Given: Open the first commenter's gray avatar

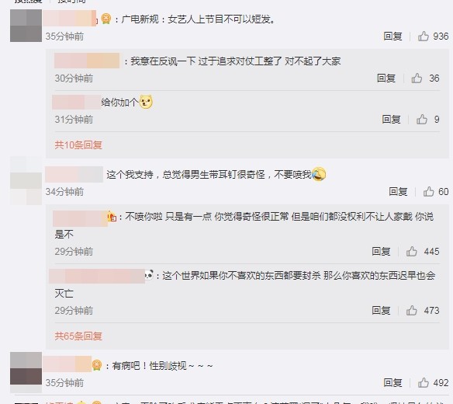Looking at the screenshot, I should 26,26.
